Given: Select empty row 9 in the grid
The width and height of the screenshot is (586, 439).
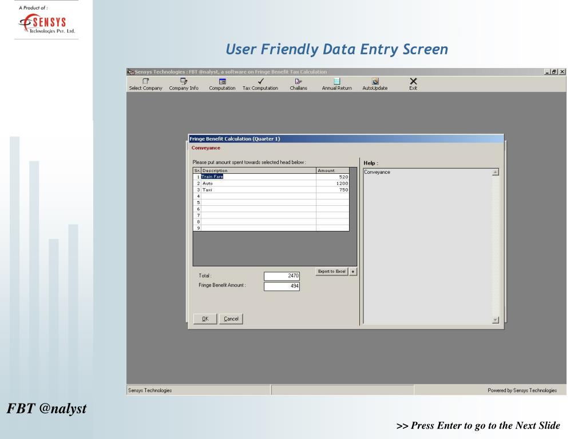Looking at the screenshot, I should 271,228.
